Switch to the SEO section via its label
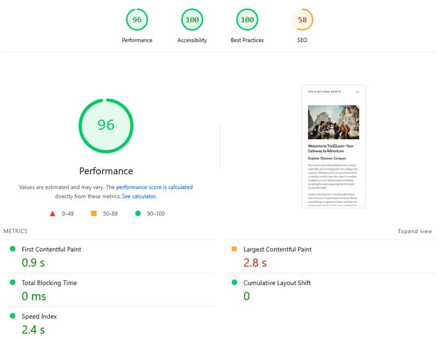 [302, 39]
